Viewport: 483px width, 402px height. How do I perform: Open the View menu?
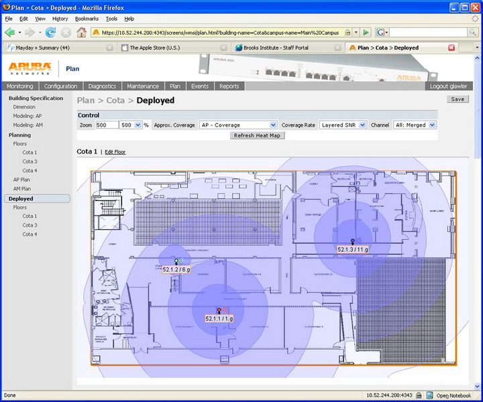click(x=40, y=19)
